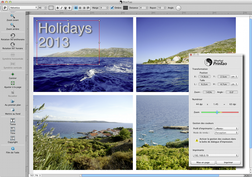Disable the Ombre checkbox
This screenshot has width=252, height=177.
coord(112,8)
